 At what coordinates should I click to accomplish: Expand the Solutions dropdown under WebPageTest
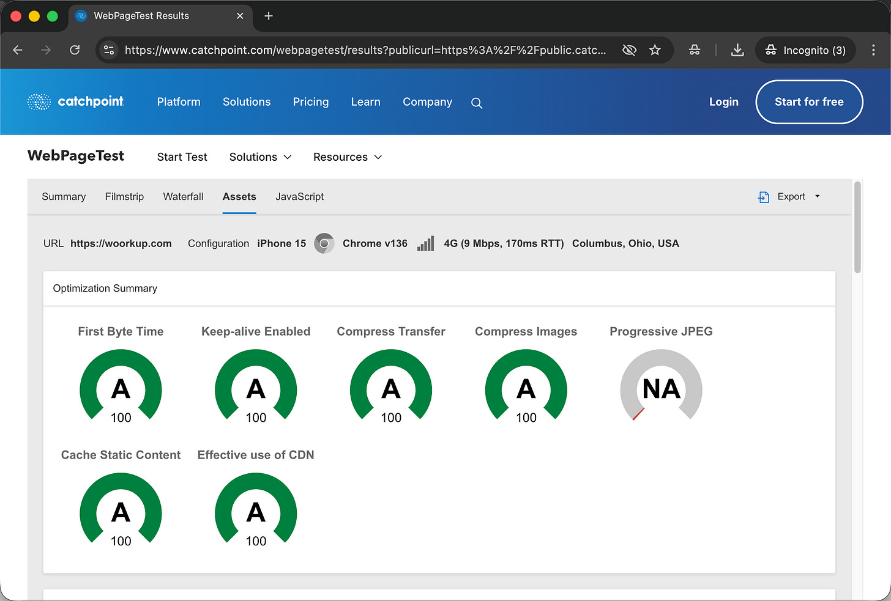[x=260, y=157]
